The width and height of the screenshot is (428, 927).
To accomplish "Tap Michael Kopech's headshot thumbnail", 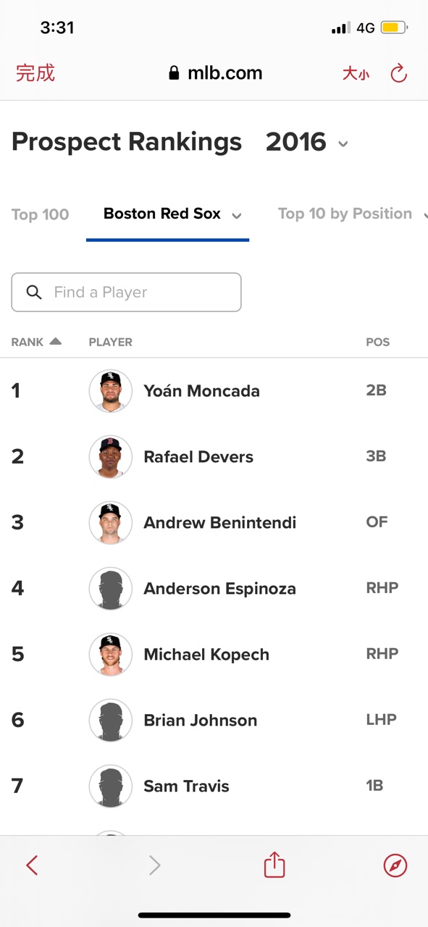I will (x=111, y=655).
